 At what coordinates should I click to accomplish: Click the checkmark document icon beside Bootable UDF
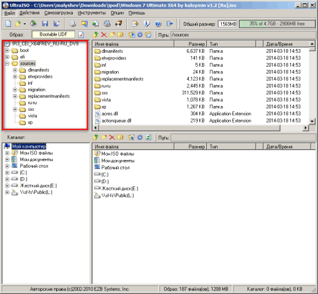point(81,35)
